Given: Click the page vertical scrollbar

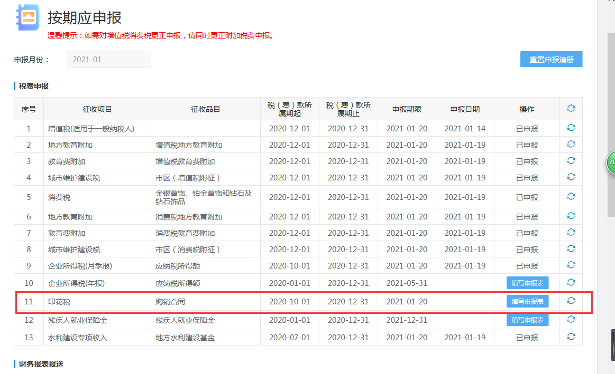Looking at the screenshot, I should click(x=610, y=106).
